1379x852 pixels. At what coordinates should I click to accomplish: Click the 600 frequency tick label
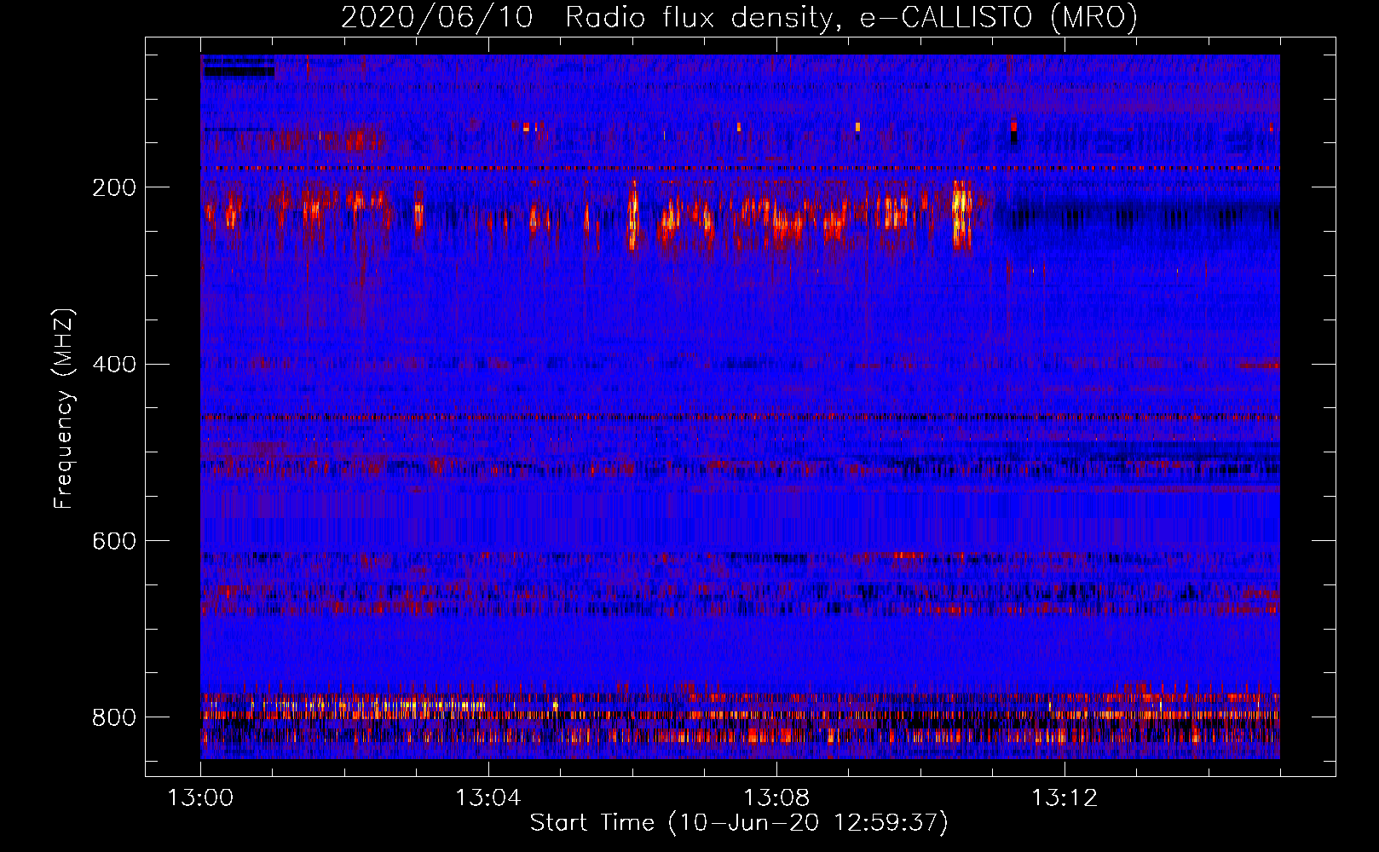coord(113,542)
